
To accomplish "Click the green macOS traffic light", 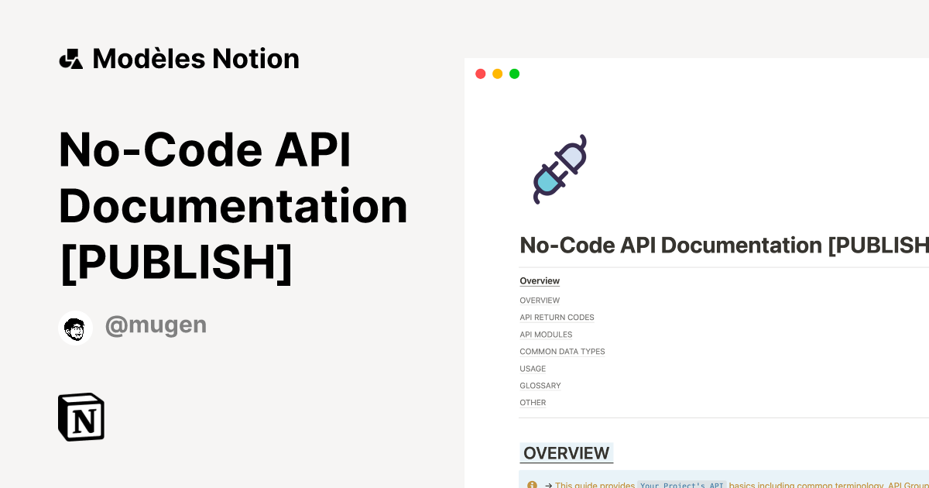I will [514, 73].
